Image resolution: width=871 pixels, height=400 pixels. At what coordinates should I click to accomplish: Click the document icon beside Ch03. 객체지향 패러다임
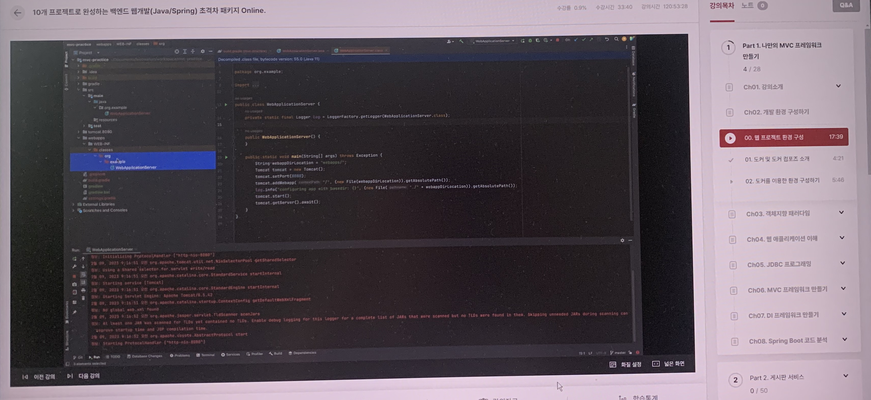732,214
